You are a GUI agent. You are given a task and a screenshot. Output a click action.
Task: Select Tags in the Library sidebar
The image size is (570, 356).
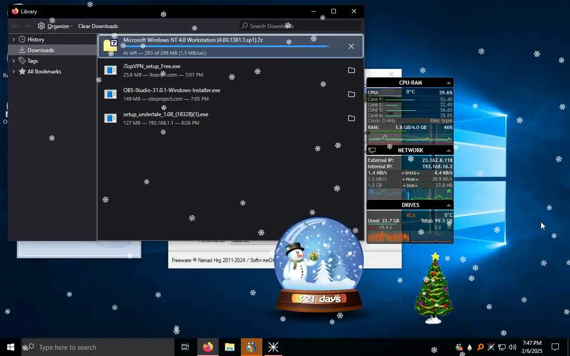click(33, 61)
